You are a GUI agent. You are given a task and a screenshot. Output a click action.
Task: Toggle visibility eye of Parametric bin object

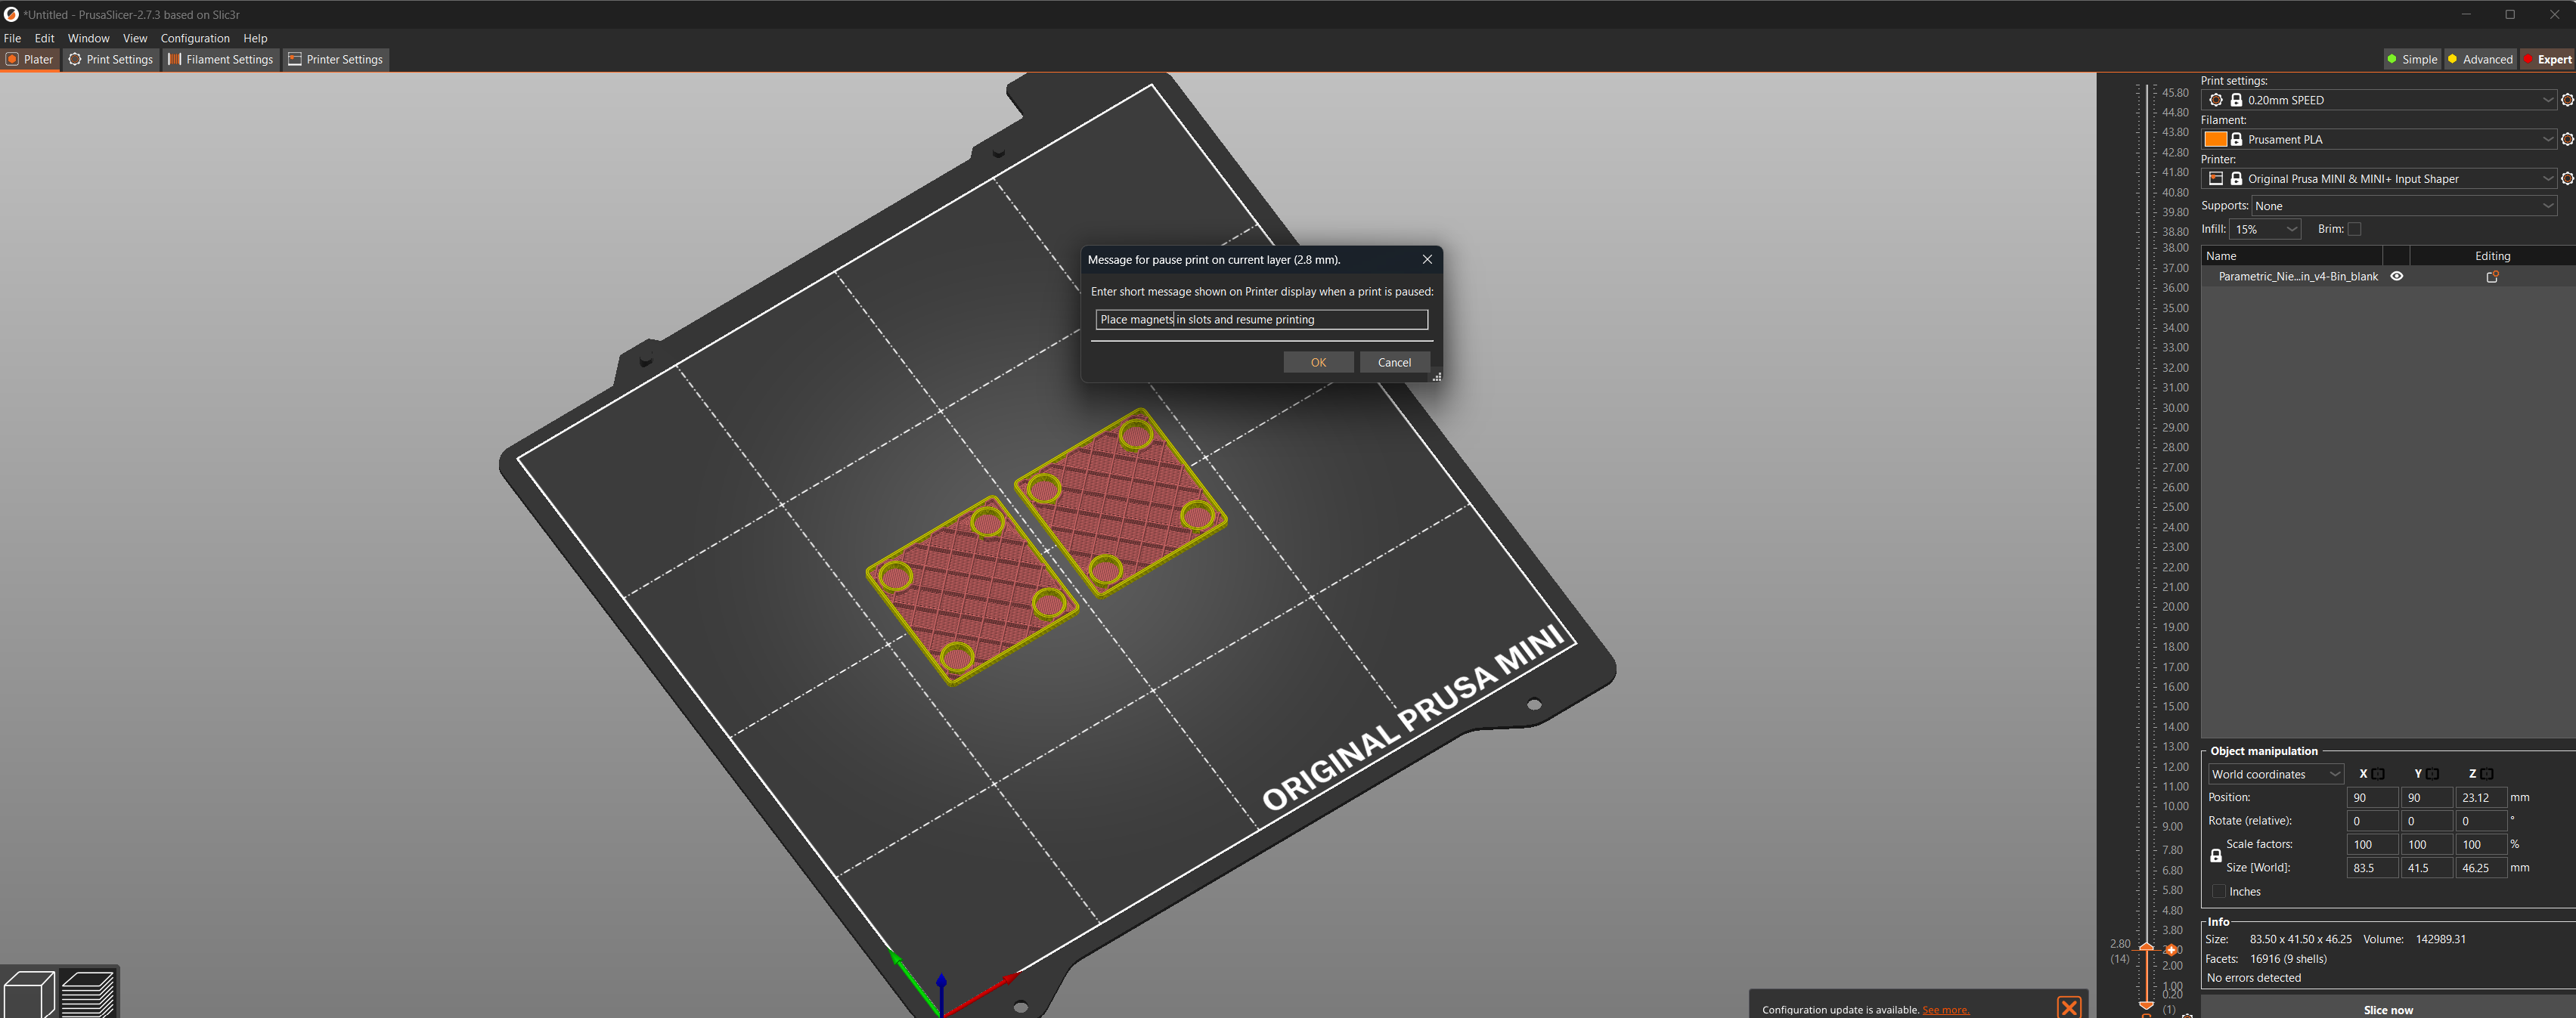pos(2396,276)
